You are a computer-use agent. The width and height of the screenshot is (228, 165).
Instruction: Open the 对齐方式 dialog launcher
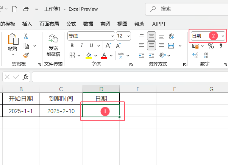[x=185, y=65]
